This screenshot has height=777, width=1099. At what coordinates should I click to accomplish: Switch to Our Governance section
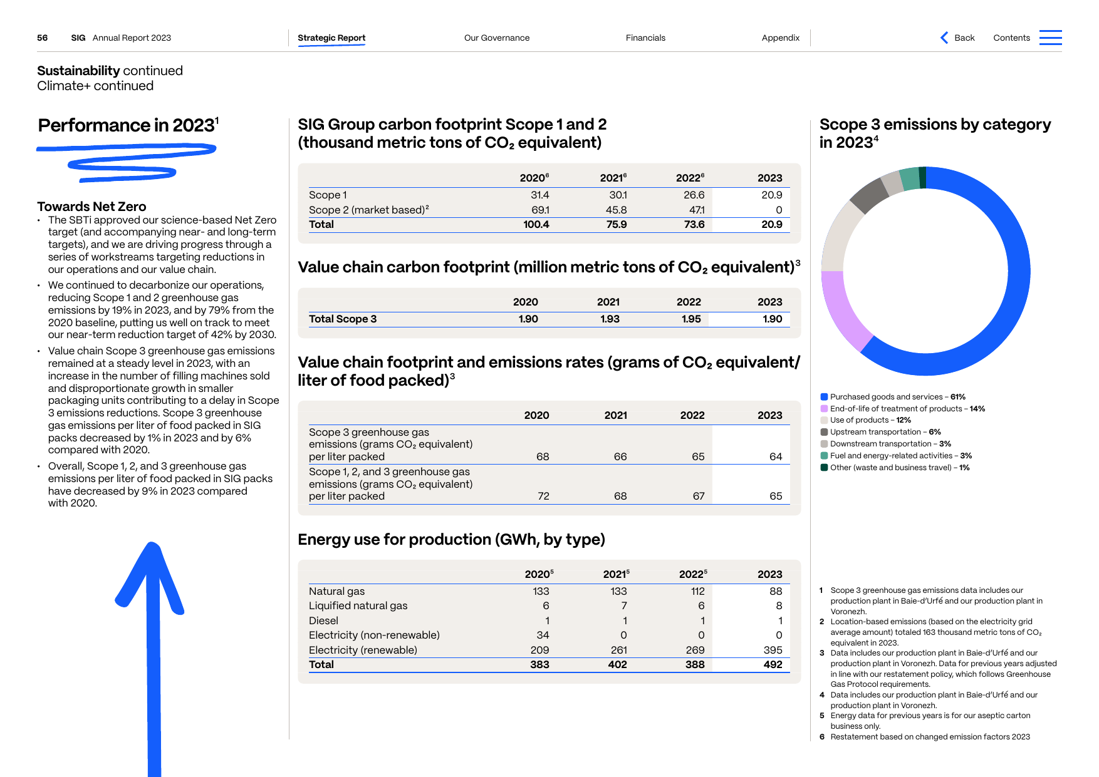pos(497,38)
